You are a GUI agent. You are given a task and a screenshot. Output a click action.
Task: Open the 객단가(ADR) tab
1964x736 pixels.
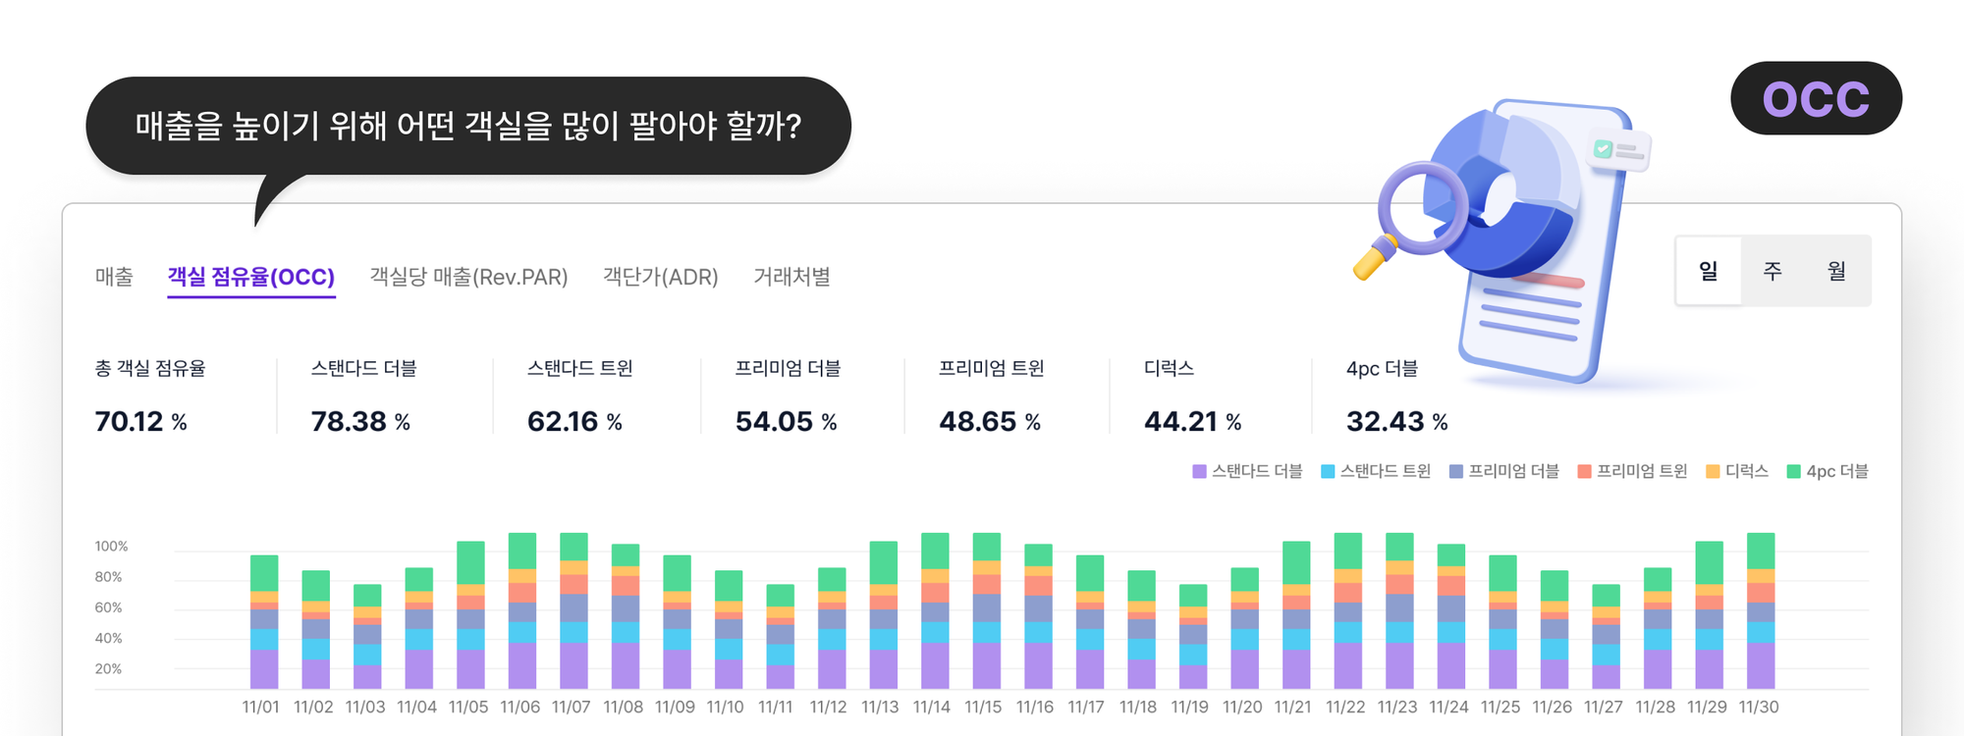pyautogui.click(x=660, y=277)
